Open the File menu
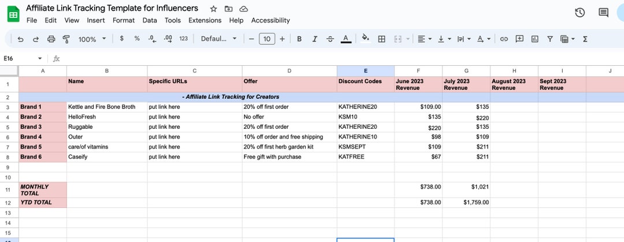The width and height of the screenshot is (624, 242). (32, 20)
